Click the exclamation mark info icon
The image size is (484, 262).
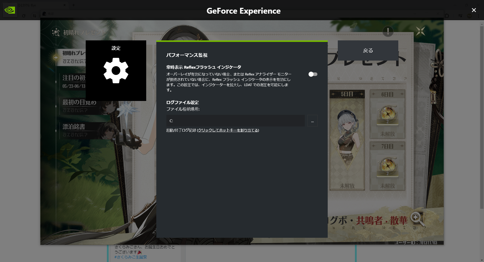click(x=388, y=32)
